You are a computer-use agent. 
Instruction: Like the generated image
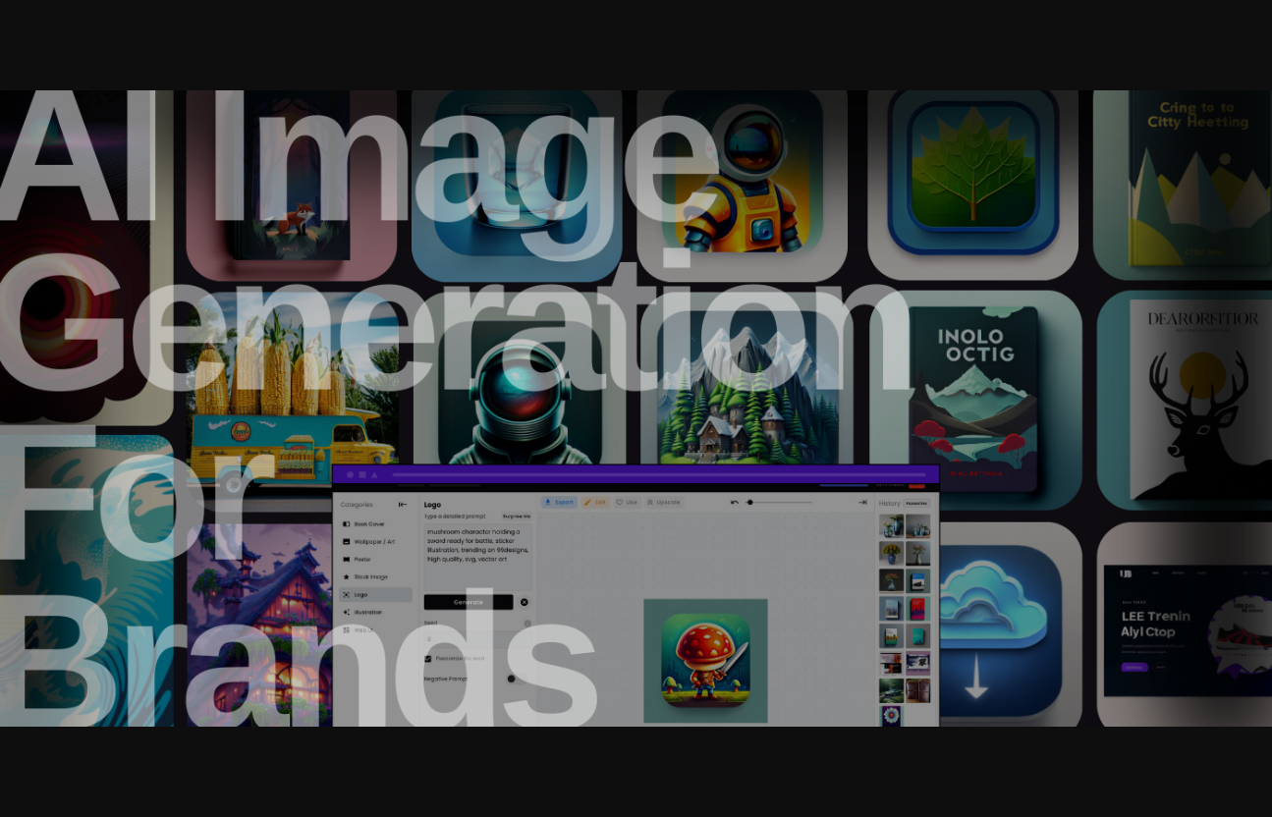(627, 502)
